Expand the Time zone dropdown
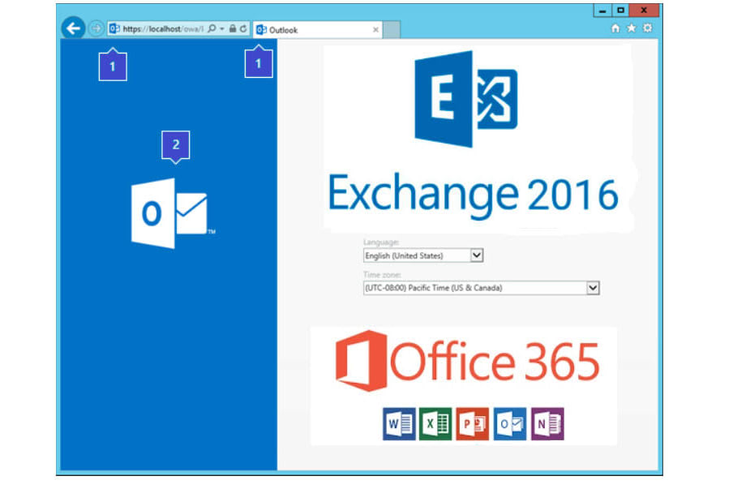This screenshot has width=733, height=489. tap(593, 288)
